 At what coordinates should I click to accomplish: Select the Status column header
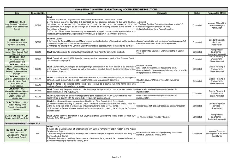[197, 13]
